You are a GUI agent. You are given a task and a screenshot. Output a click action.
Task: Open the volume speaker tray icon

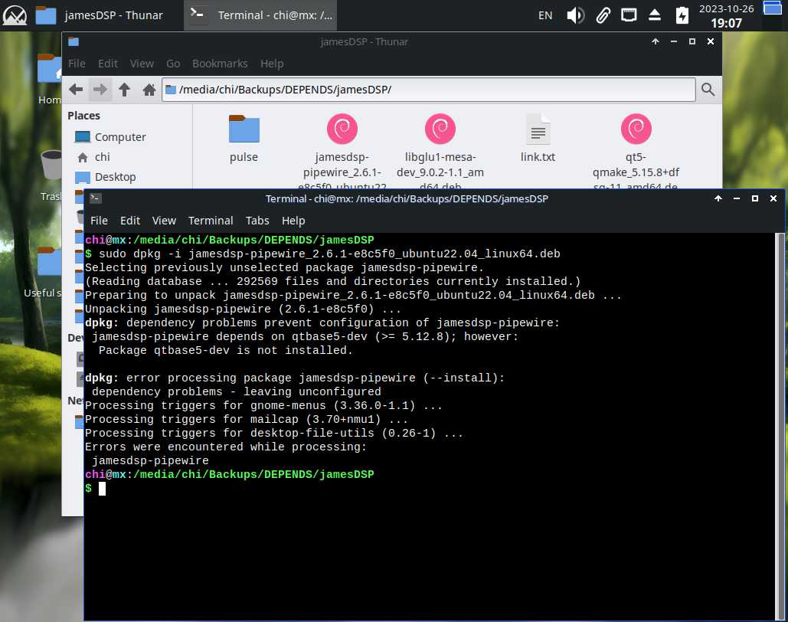[575, 15]
